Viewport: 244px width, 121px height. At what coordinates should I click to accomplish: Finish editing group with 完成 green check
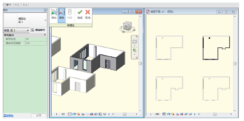[80, 14]
